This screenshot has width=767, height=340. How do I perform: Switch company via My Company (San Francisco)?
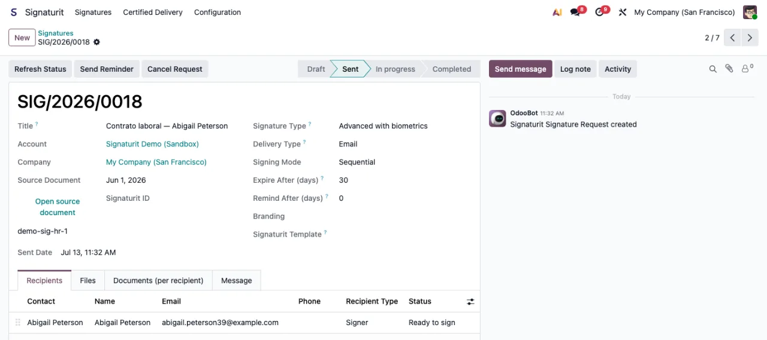[684, 12]
